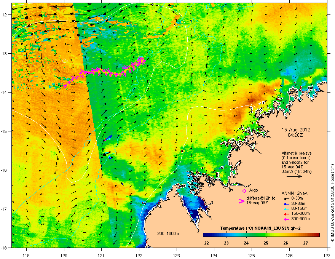Click the '0.5m/s (1kt 24h)' text
Screen dimensions: 335x259
coord(296,171)
